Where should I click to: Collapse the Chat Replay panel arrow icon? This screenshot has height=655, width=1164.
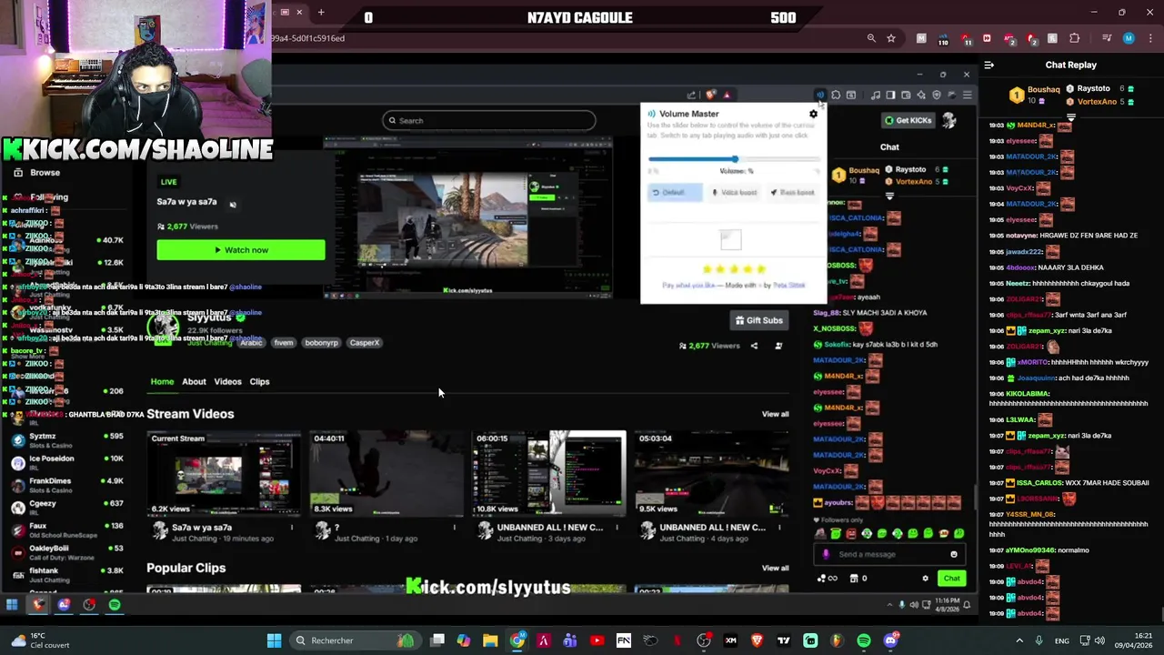pyautogui.click(x=988, y=65)
